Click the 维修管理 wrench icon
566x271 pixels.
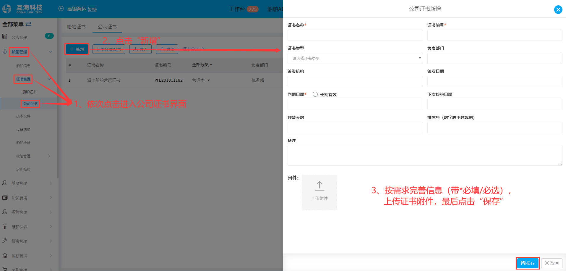point(5,241)
